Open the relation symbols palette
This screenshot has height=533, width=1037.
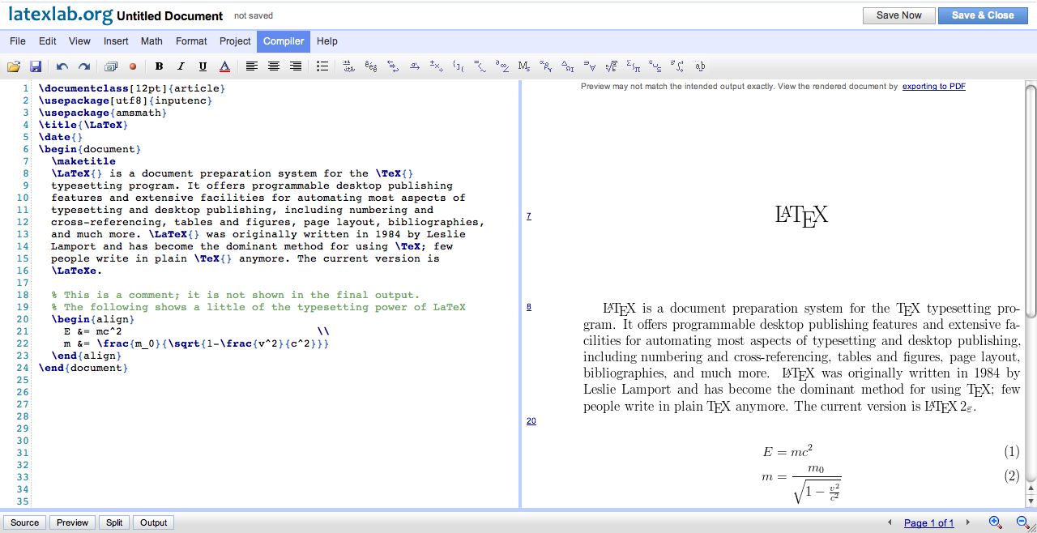tap(480, 66)
